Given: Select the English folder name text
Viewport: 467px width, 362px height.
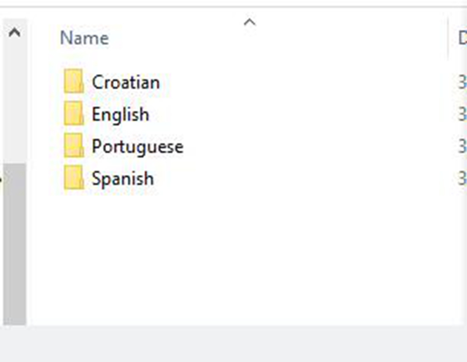Looking at the screenshot, I should (120, 114).
